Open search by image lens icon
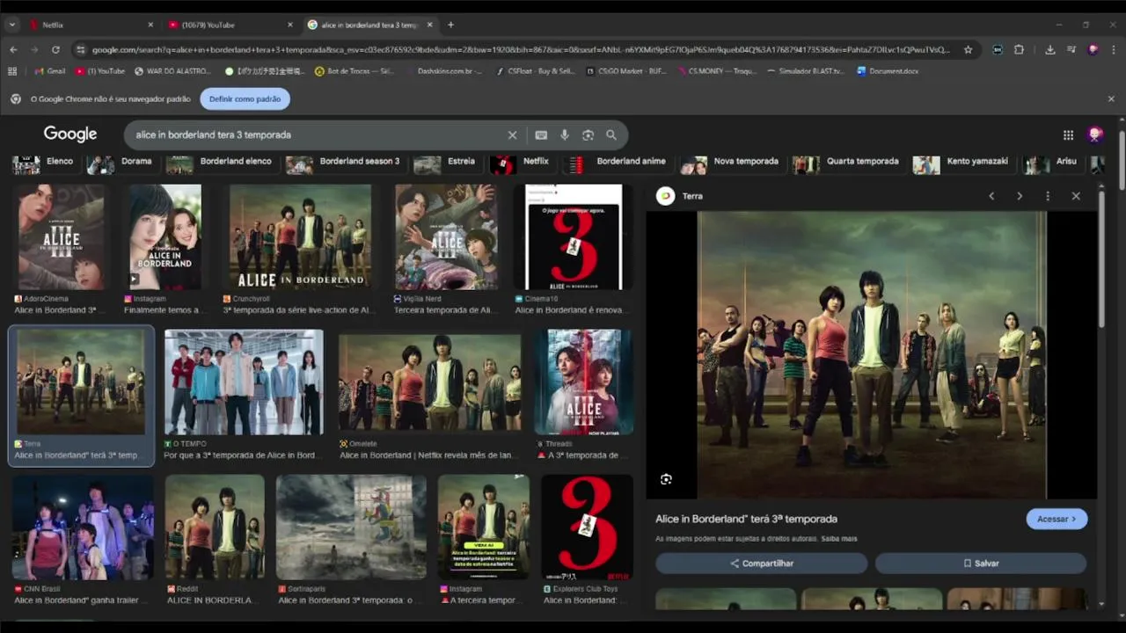 point(588,135)
